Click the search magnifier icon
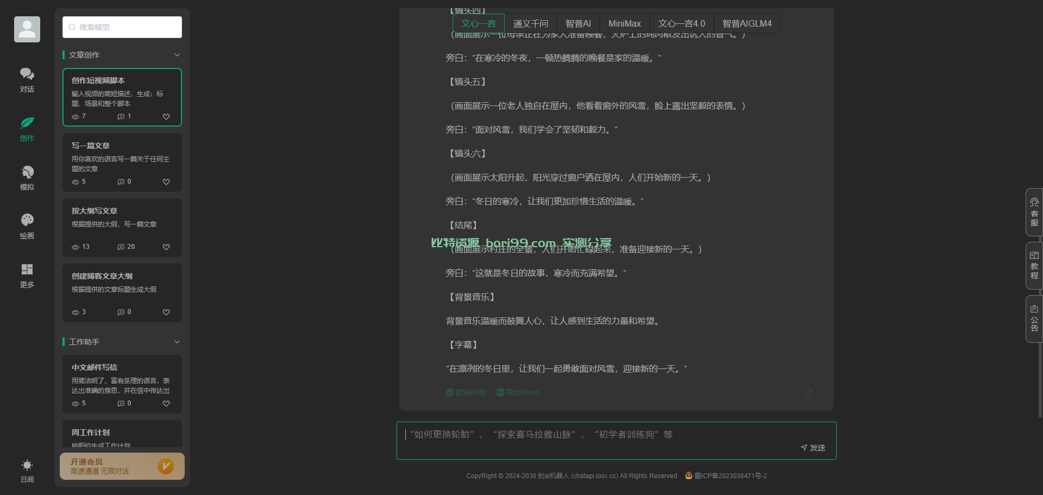 coord(72,27)
